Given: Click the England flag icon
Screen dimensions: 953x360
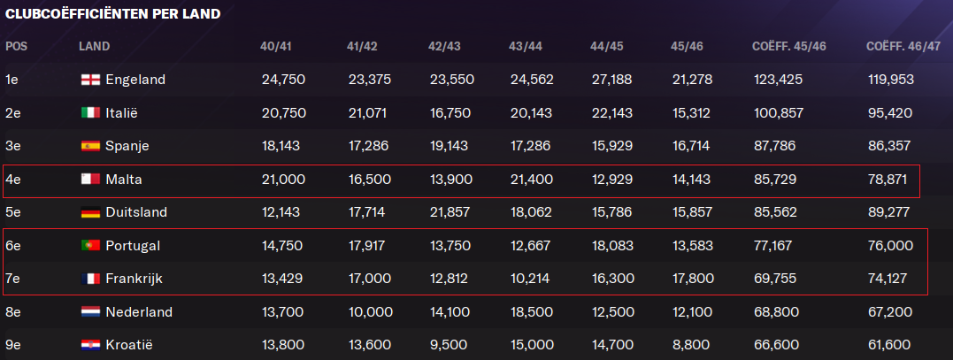Looking at the screenshot, I should point(90,80).
